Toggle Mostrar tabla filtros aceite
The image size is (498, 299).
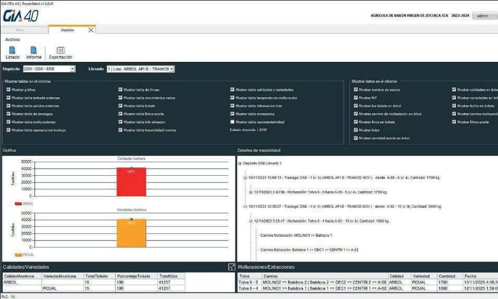pos(120,113)
